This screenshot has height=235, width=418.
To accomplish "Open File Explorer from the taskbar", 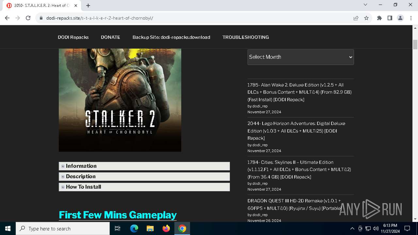I will pyautogui.click(x=150, y=228).
